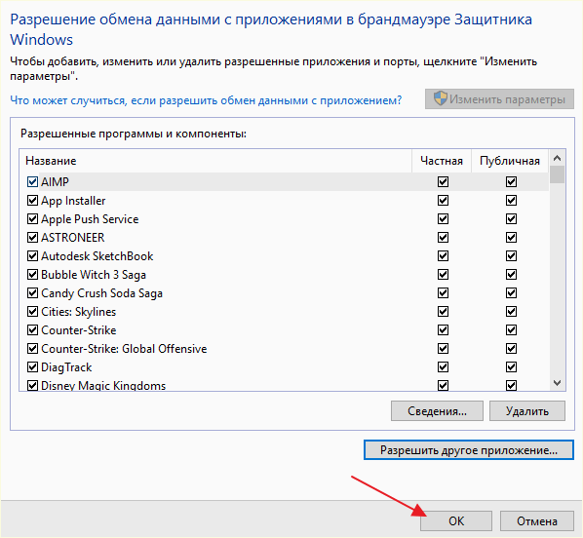Click the scroll down arrow of the list
The height and width of the screenshot is (538, 583).
557,383
